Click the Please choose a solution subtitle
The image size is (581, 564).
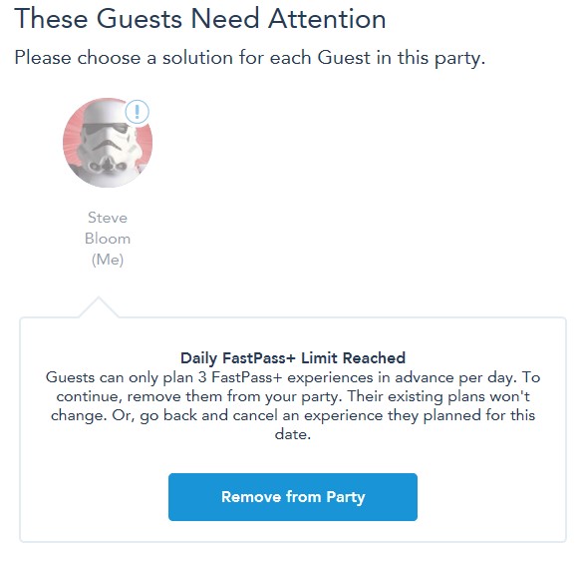(x=250, y=58)
